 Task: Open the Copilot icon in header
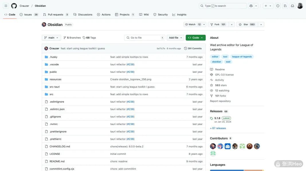click(x=251, y=6)
